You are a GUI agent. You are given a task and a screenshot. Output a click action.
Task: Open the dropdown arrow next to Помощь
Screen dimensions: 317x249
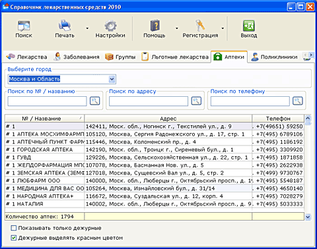click(177, 28)
